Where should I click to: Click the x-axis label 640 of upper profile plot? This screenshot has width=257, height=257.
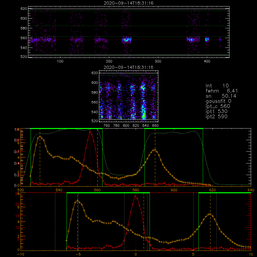pyautogui.click(x=251, y=190)
